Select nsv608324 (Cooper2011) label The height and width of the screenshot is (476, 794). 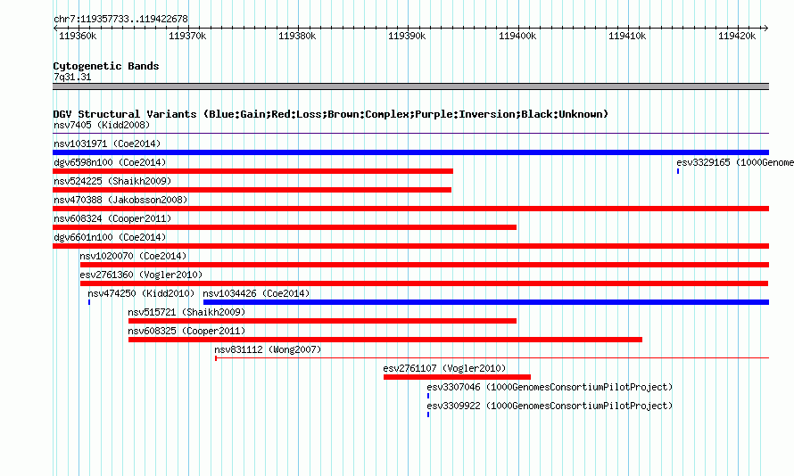click(x=112, y=218)
